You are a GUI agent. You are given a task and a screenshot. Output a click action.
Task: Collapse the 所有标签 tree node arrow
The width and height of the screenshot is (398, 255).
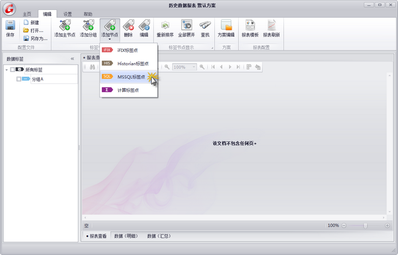pyautogui.click(x=6, y=69)
